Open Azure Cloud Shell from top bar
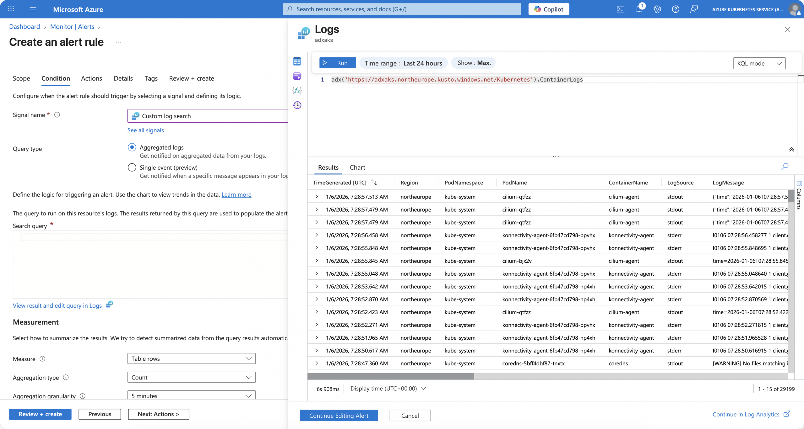The image size is (804, 429). 620,9
